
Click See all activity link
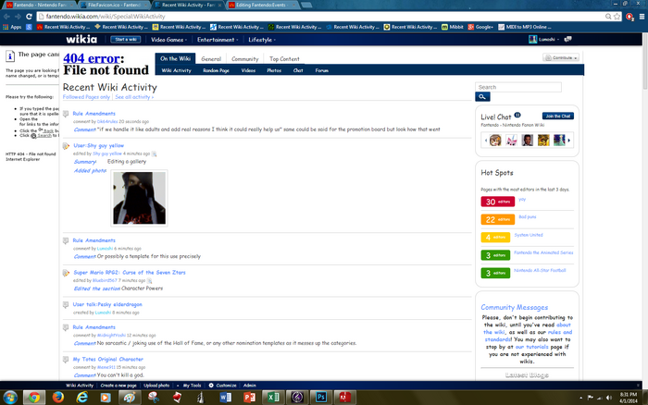[x=134, y=97]
